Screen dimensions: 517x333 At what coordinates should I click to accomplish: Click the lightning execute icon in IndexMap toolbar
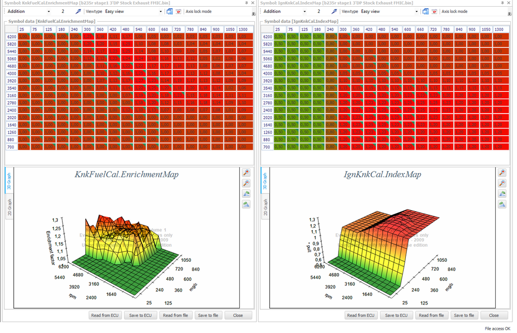(x=334, y=11)
